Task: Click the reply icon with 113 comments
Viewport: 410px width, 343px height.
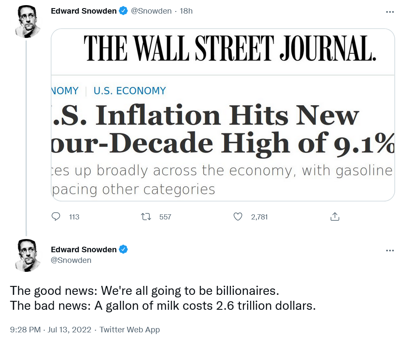Action: (56, 217)
